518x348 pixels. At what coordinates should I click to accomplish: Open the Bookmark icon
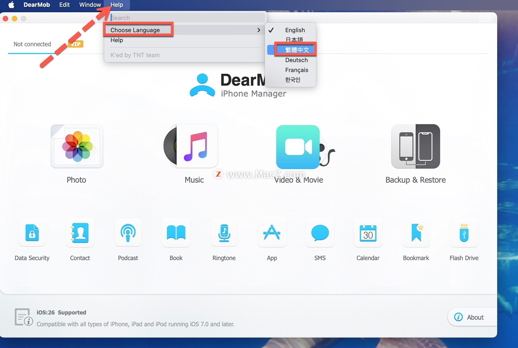click(416, 232)
